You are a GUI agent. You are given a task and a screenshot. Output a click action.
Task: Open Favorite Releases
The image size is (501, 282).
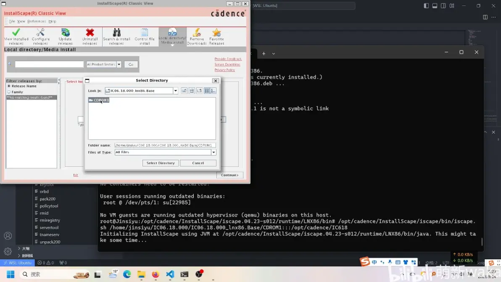(216, 37)
